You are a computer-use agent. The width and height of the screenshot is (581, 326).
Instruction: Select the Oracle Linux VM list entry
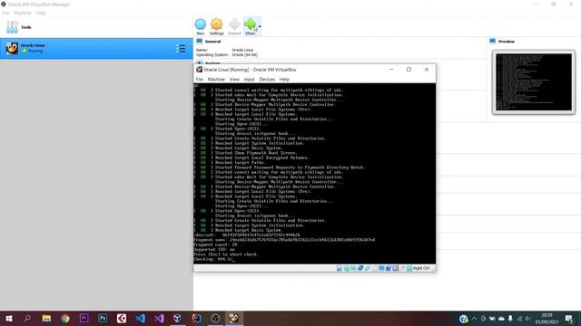click(96, 48)
